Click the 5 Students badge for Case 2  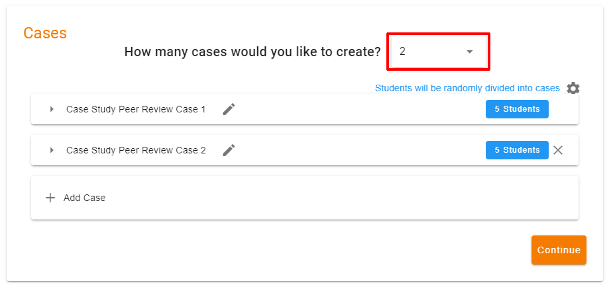(x=517, y=150)
